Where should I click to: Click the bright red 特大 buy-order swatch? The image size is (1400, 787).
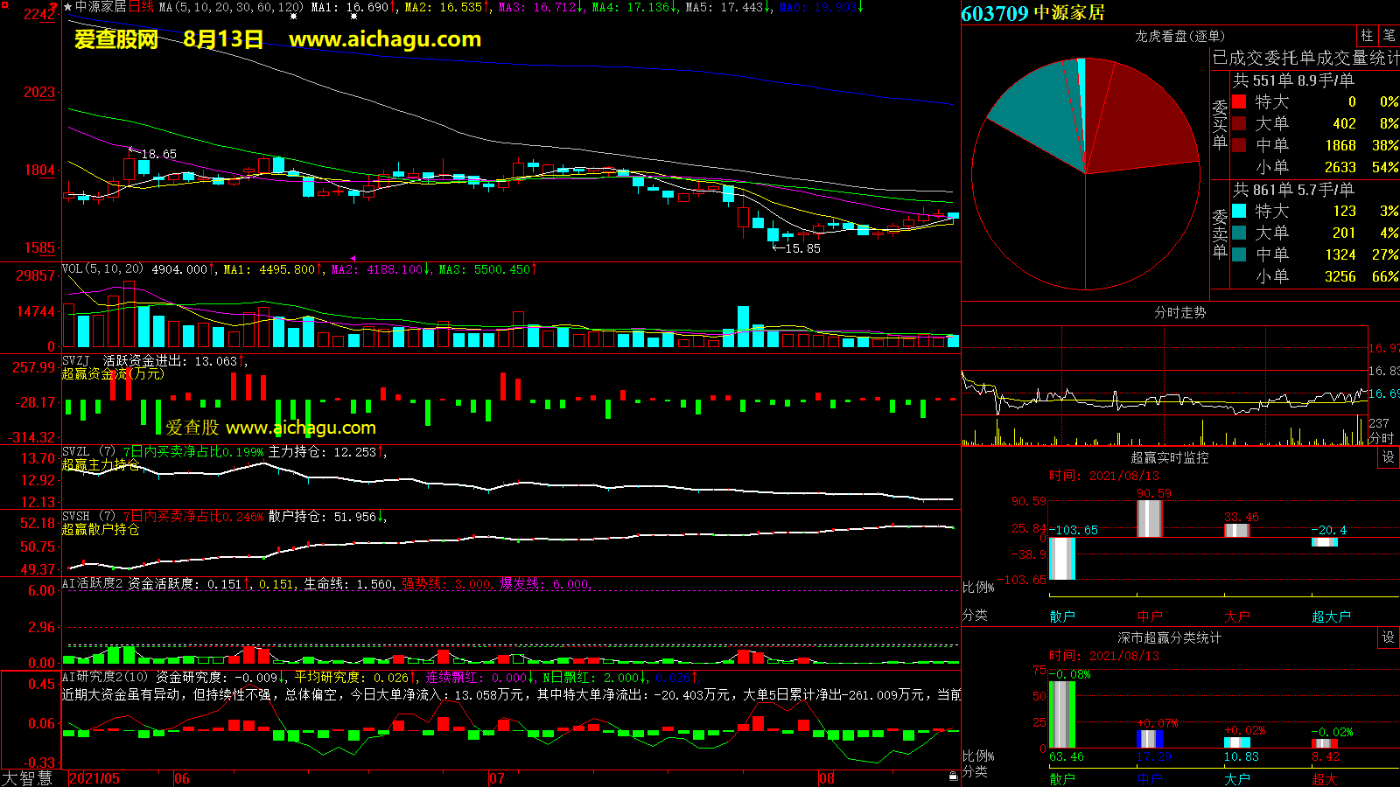point(1239,101)
